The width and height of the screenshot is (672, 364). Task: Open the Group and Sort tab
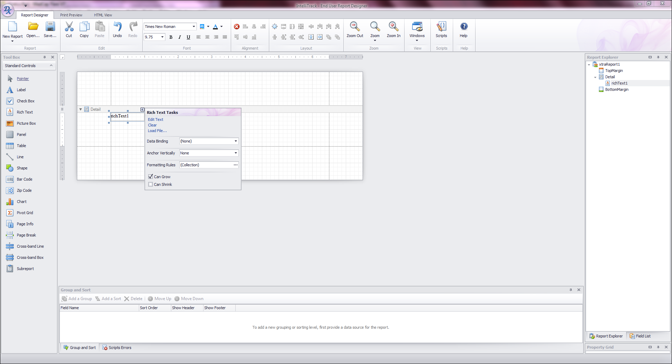[80, 348]
